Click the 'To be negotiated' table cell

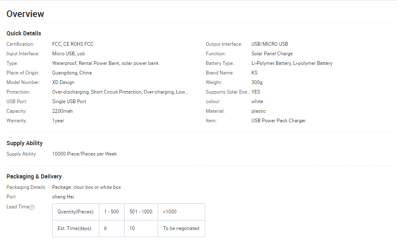coord(181,228)
